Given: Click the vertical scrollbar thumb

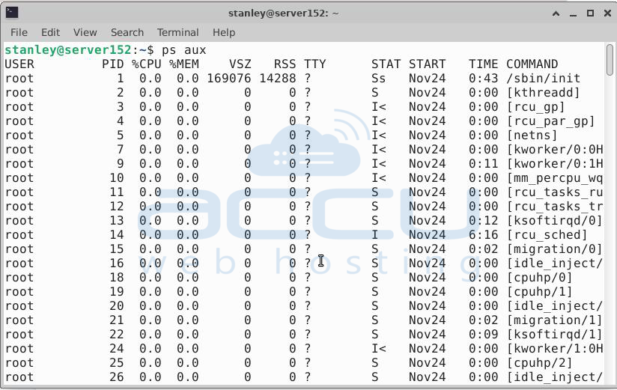Looking at the screenshot, I should [x=610, y=60].
